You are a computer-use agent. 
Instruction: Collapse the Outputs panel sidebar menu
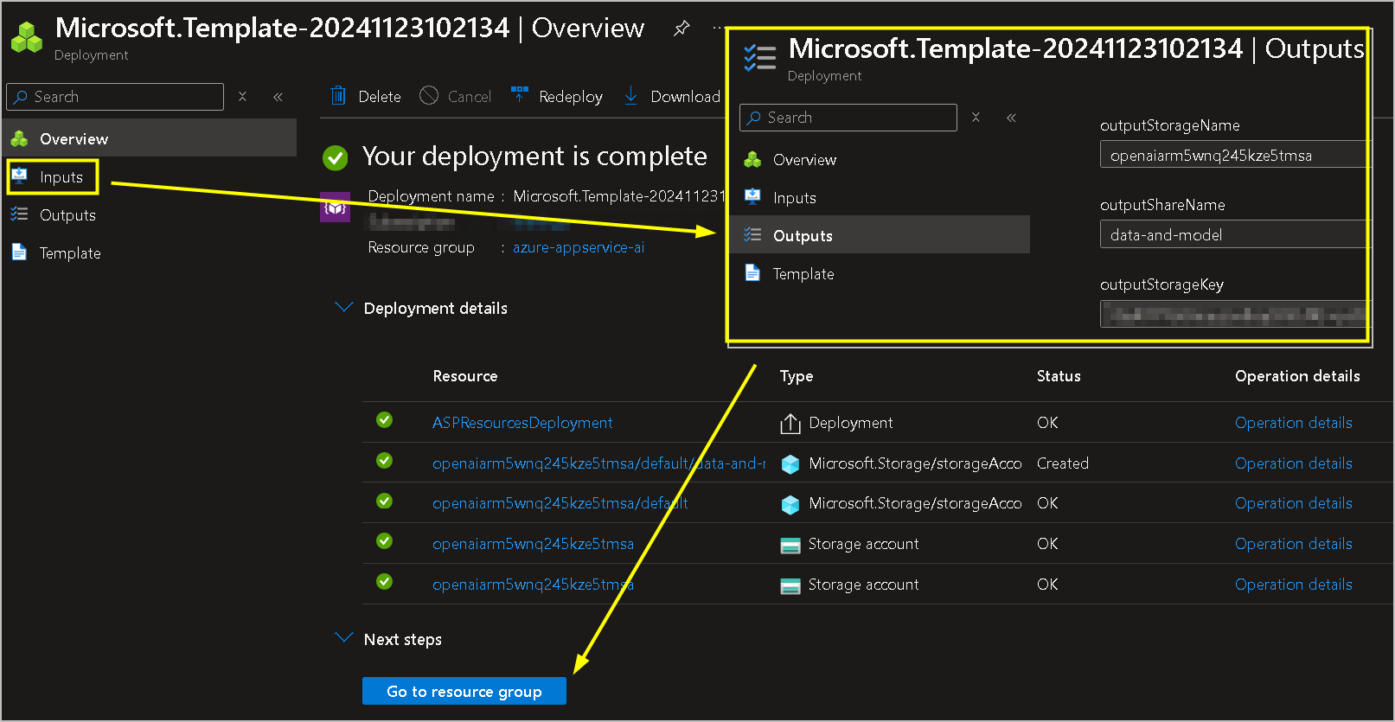click(1011, 118)
